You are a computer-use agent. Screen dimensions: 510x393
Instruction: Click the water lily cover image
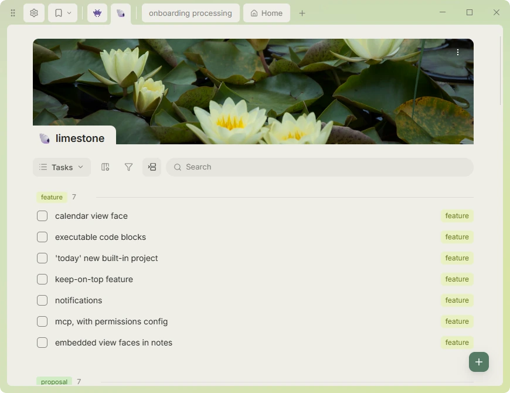click(253, 92)
